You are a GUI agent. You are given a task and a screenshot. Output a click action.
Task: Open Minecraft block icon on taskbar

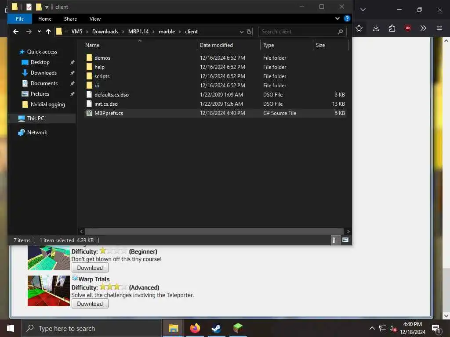tap(238, 328)
